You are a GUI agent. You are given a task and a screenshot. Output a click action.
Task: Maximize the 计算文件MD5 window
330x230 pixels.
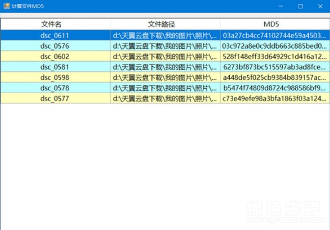tap(301, 6)
